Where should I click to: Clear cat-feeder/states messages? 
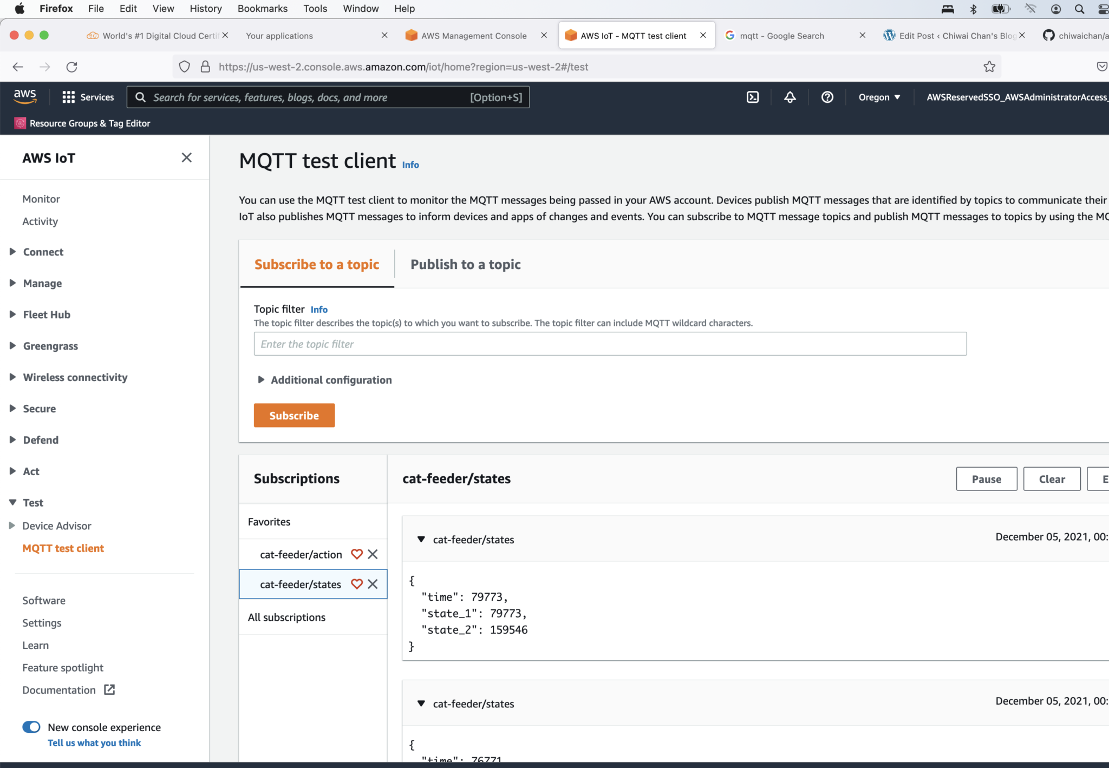coord(1052,479)
